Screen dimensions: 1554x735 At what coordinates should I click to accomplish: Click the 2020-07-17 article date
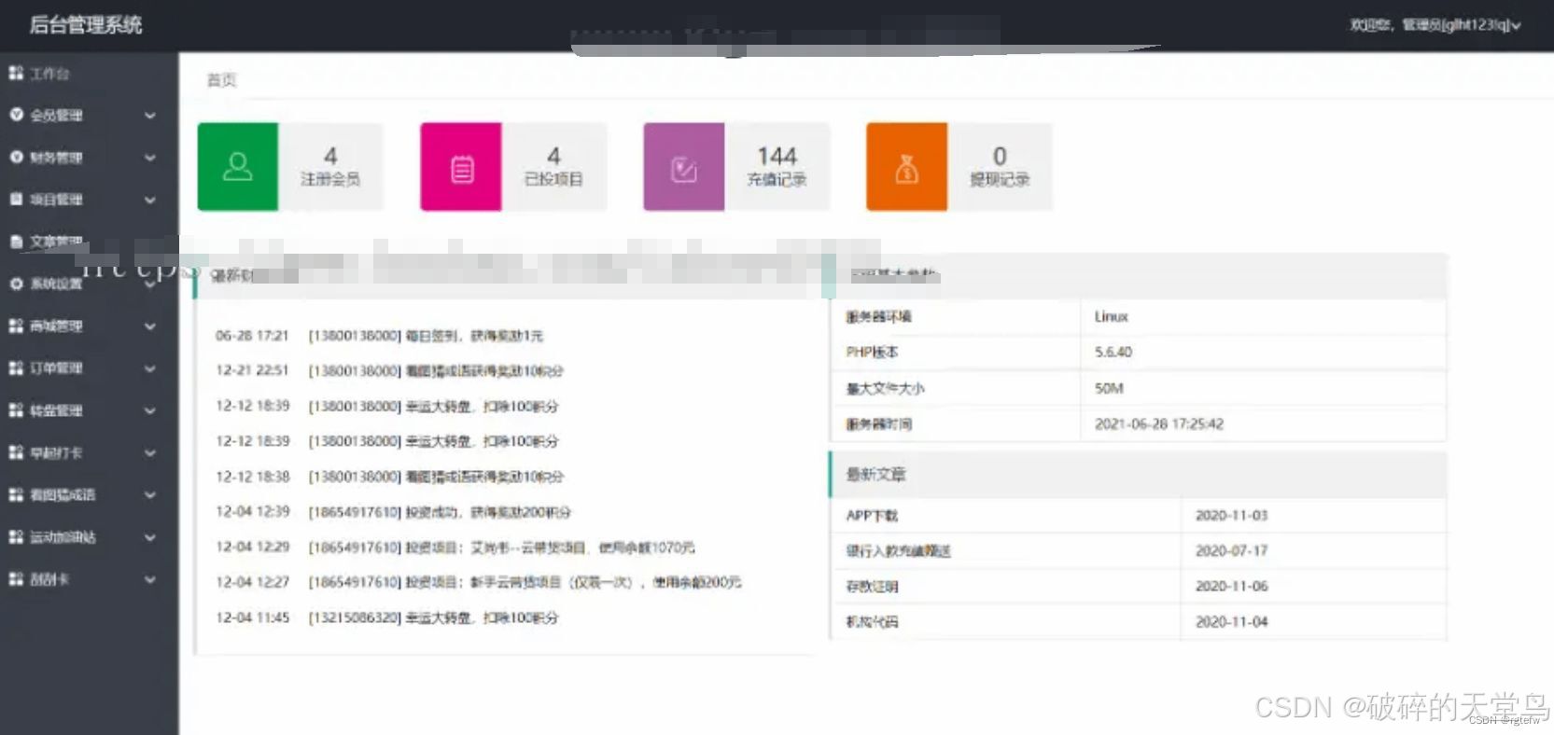click(x=1231, y=550)
